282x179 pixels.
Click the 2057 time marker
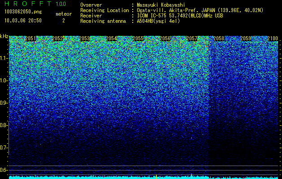(x=192, y=38)
